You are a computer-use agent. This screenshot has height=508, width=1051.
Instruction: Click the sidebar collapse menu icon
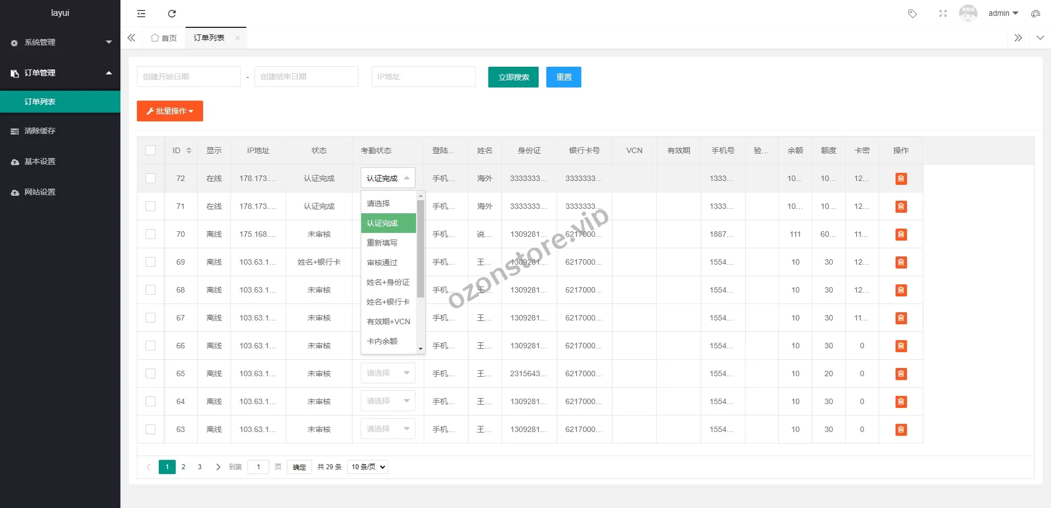[x=141, y=14]
